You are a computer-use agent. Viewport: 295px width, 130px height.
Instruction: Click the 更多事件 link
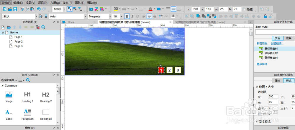(262, 64)
